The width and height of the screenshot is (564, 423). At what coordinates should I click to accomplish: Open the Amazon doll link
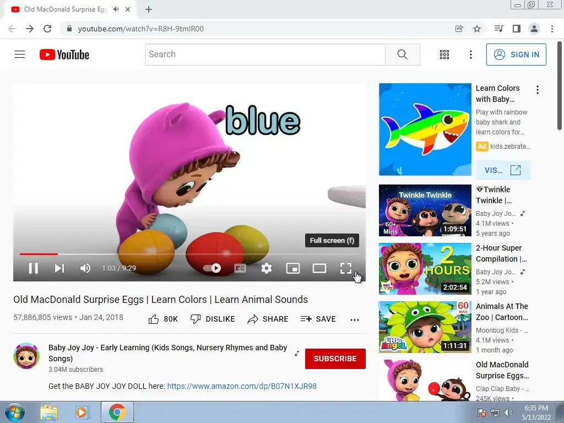242,386
